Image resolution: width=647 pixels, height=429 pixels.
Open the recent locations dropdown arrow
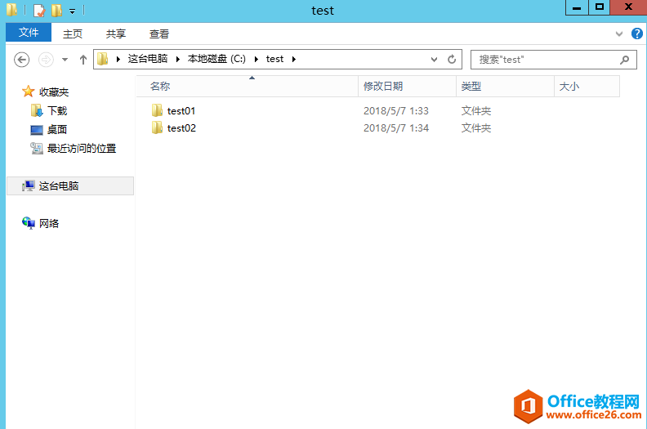point(65,60)
